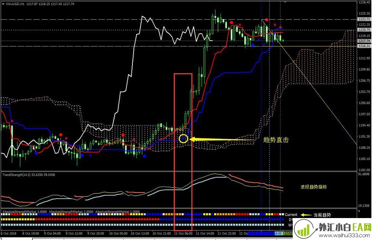Select the 1217.74 current price tag
Screen dimensions: 372x240
point(364,41)
